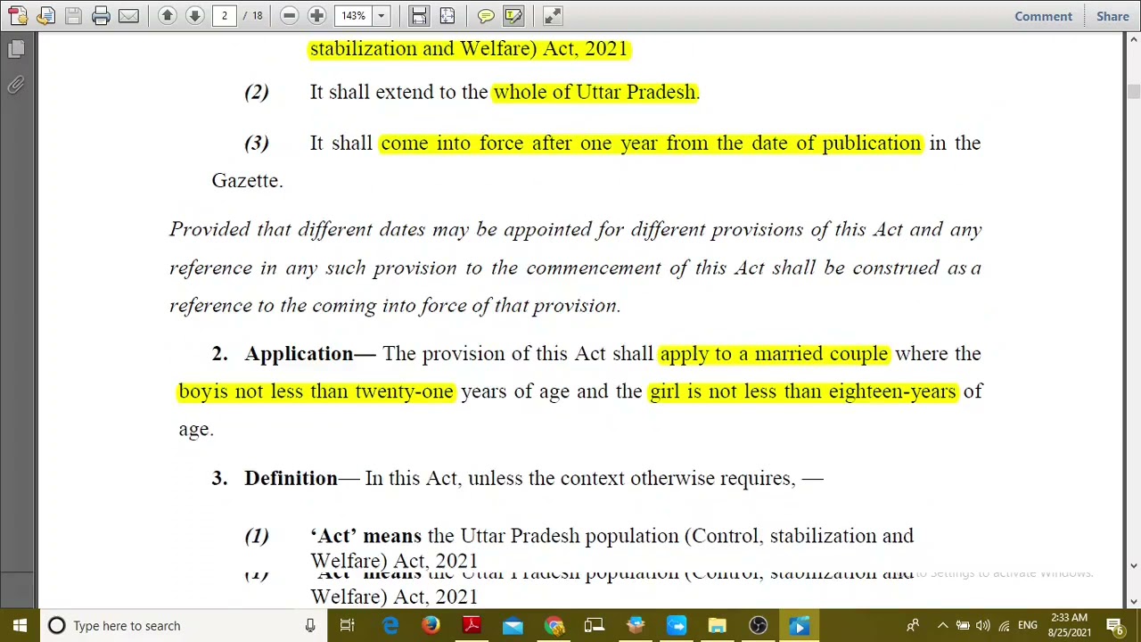Click the page number input field
Viewport: 1141px width, 642px height.
(x=225, y=16)
